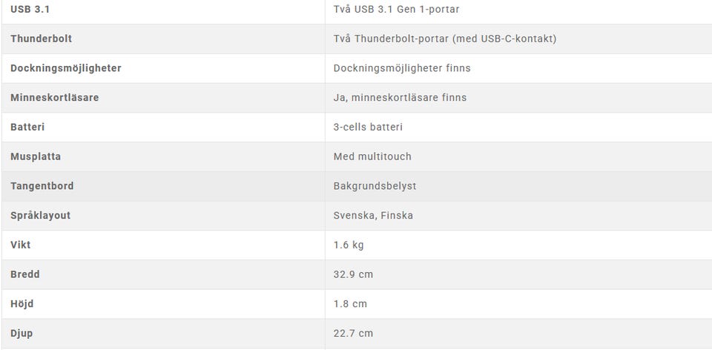Select the 'Dockningsmöjligheter finns' value
Viewport: 712px width, 350px height.
click(402, 68)
